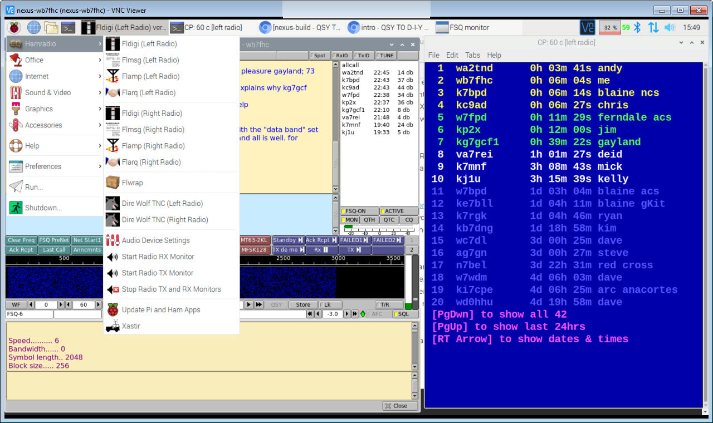This screenshot has width=713, height=423.
Task: Launch Fldigi (Left Radio) from menu
Action: 172,44
